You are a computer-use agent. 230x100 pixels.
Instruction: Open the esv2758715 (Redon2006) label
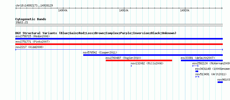(33, 36)
